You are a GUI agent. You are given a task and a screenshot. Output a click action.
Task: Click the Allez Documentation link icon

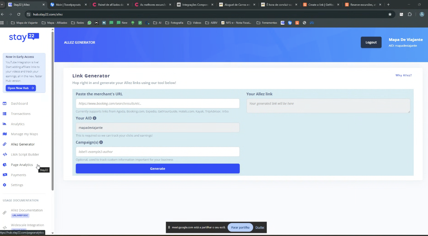pyautogui.click(x=4, y=213)
